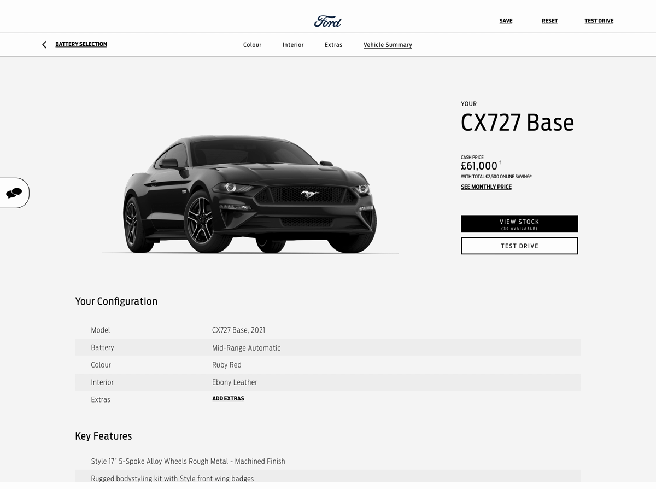Click the Ford logo in header

[327, 21]
